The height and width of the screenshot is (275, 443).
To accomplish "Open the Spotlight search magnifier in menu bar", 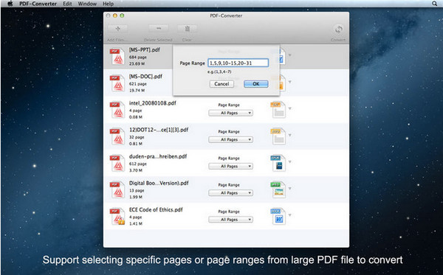I will point(435,4).
